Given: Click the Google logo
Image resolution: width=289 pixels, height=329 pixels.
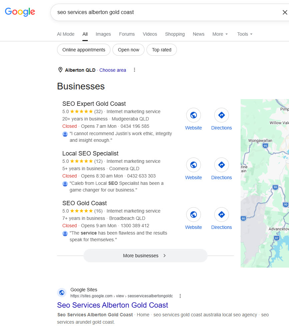Looking at the screenshot, I should point(20,12).
